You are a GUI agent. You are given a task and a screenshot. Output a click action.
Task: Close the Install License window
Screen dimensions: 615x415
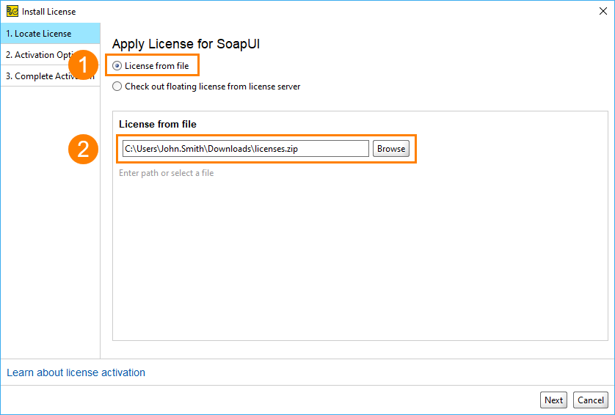tap(603, 11)
